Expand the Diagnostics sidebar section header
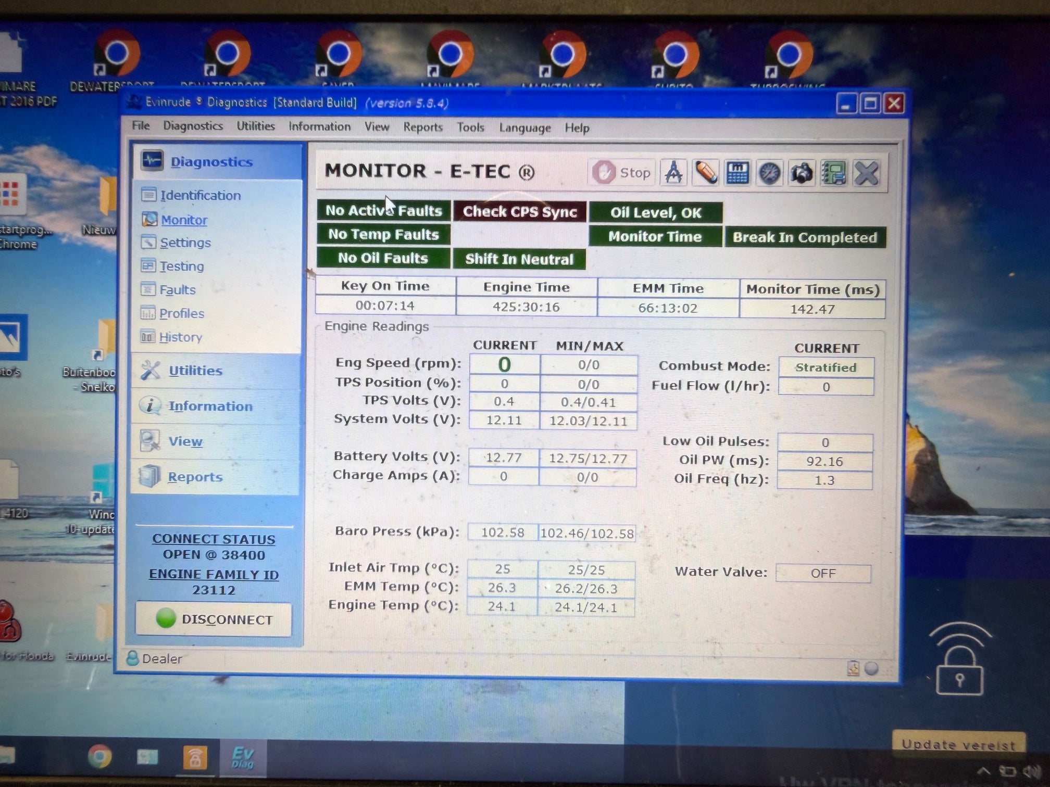Image resolution: width=1050 pixels, height=787 pixels. coord(217,161)
